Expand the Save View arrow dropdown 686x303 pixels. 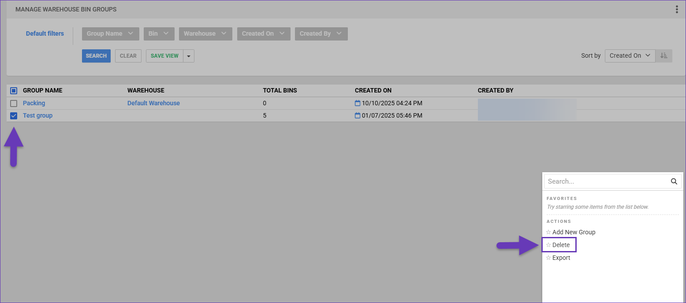189,56
